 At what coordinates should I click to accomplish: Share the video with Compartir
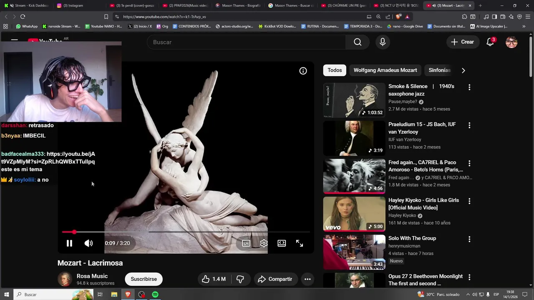pos(275,279)
